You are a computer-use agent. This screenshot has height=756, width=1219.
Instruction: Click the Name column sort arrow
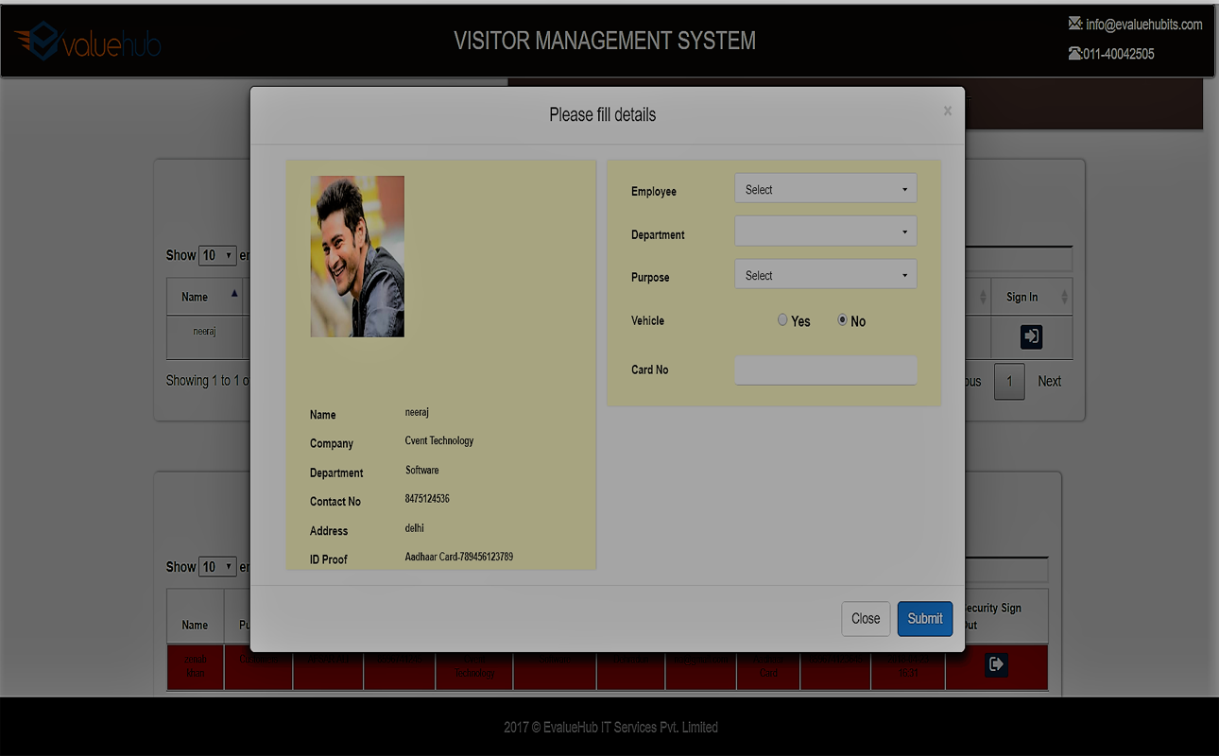pos(234,294)
